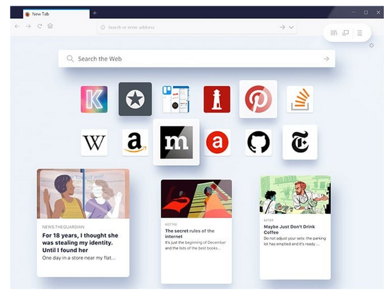Reload the current page
The image size is (392, 296).
click(x=39, y=26)
